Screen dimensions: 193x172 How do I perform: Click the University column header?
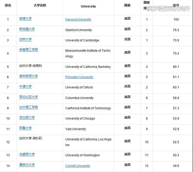(88, 6)
